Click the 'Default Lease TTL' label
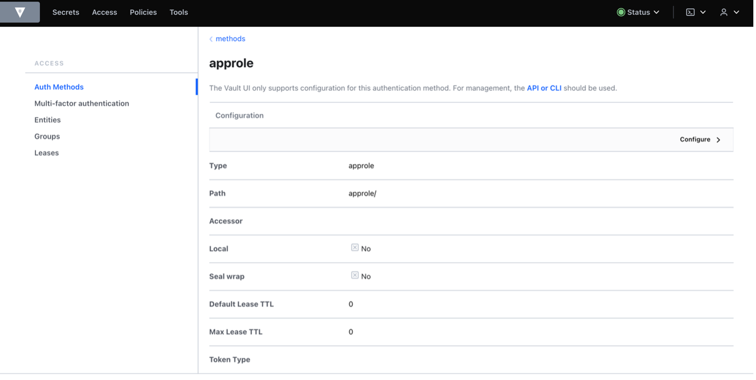 242,305
